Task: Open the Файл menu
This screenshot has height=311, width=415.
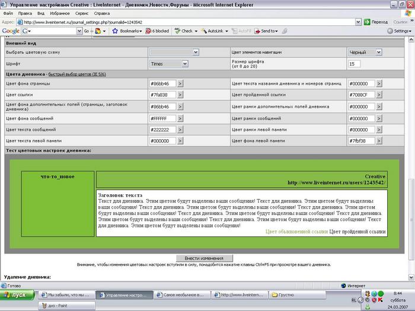Action: 8,13
